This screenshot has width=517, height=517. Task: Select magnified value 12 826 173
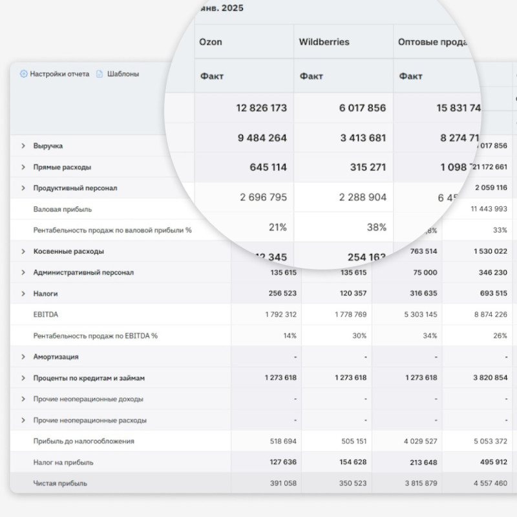tap(262, 108)
